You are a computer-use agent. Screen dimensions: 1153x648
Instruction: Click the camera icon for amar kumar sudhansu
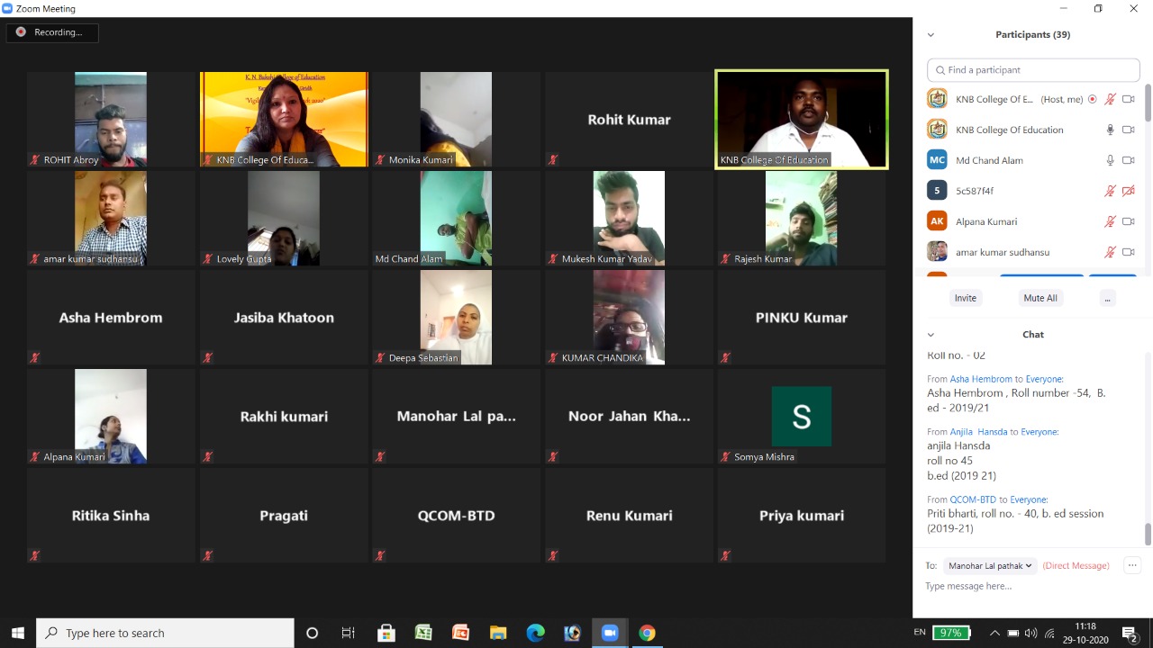pos(1128,252)
